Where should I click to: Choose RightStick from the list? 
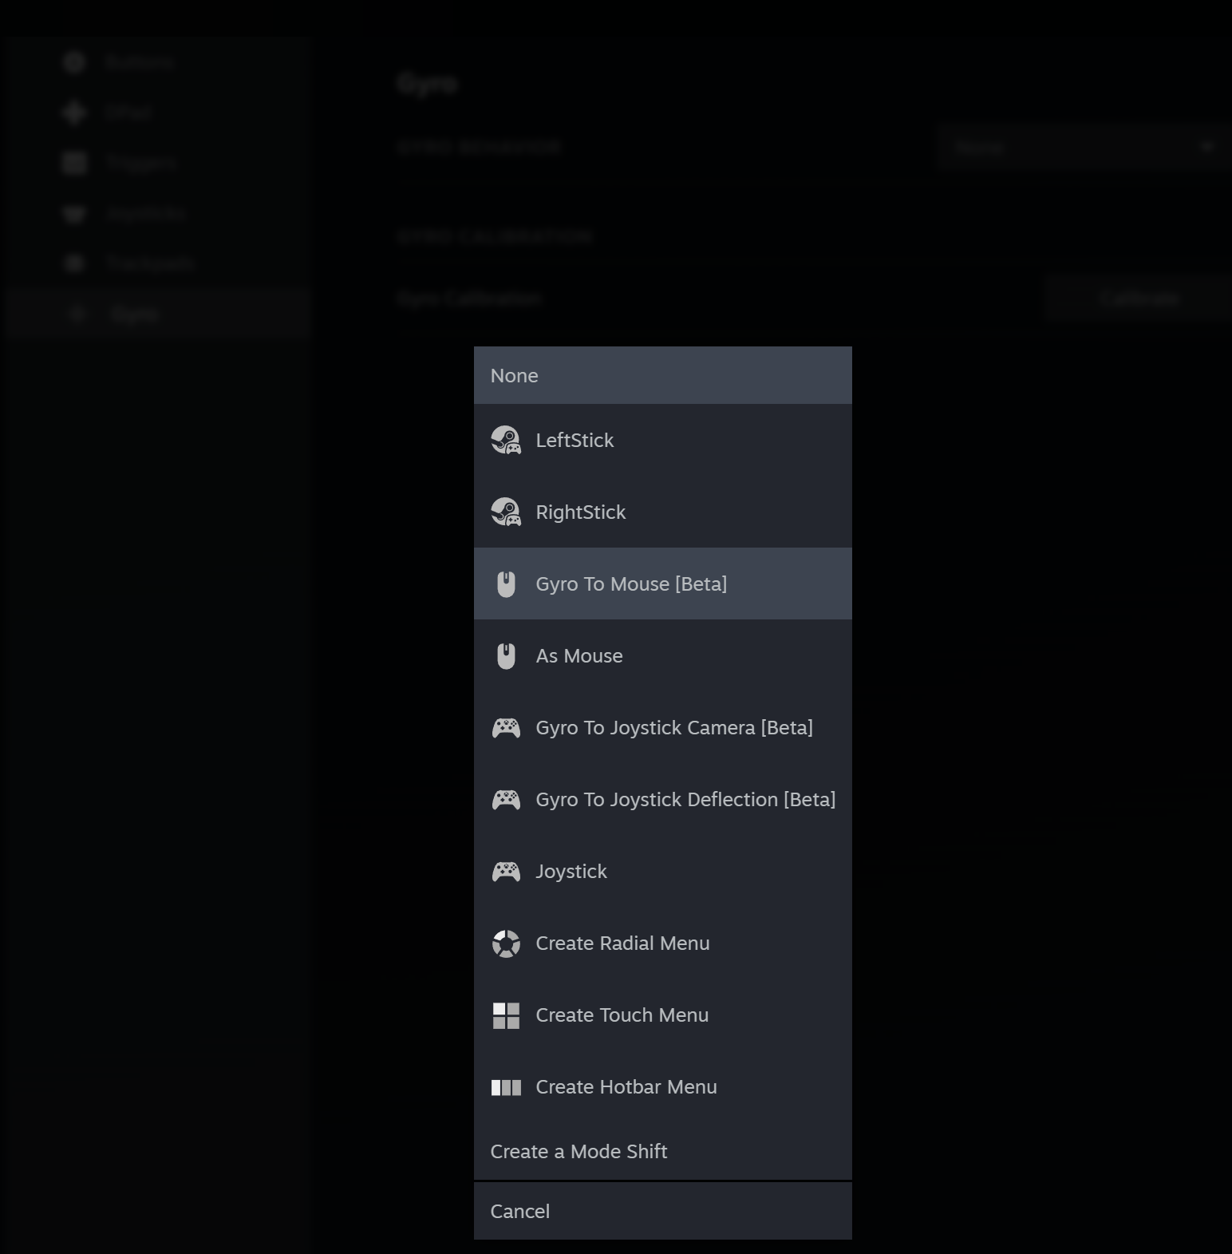click(x=662, y=512)
